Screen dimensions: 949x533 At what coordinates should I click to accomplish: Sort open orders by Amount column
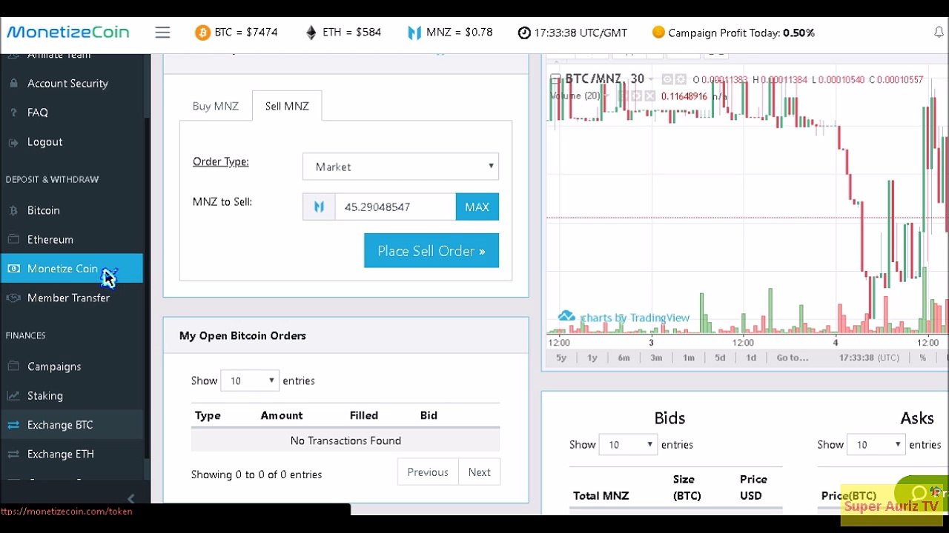coord(282,415)
